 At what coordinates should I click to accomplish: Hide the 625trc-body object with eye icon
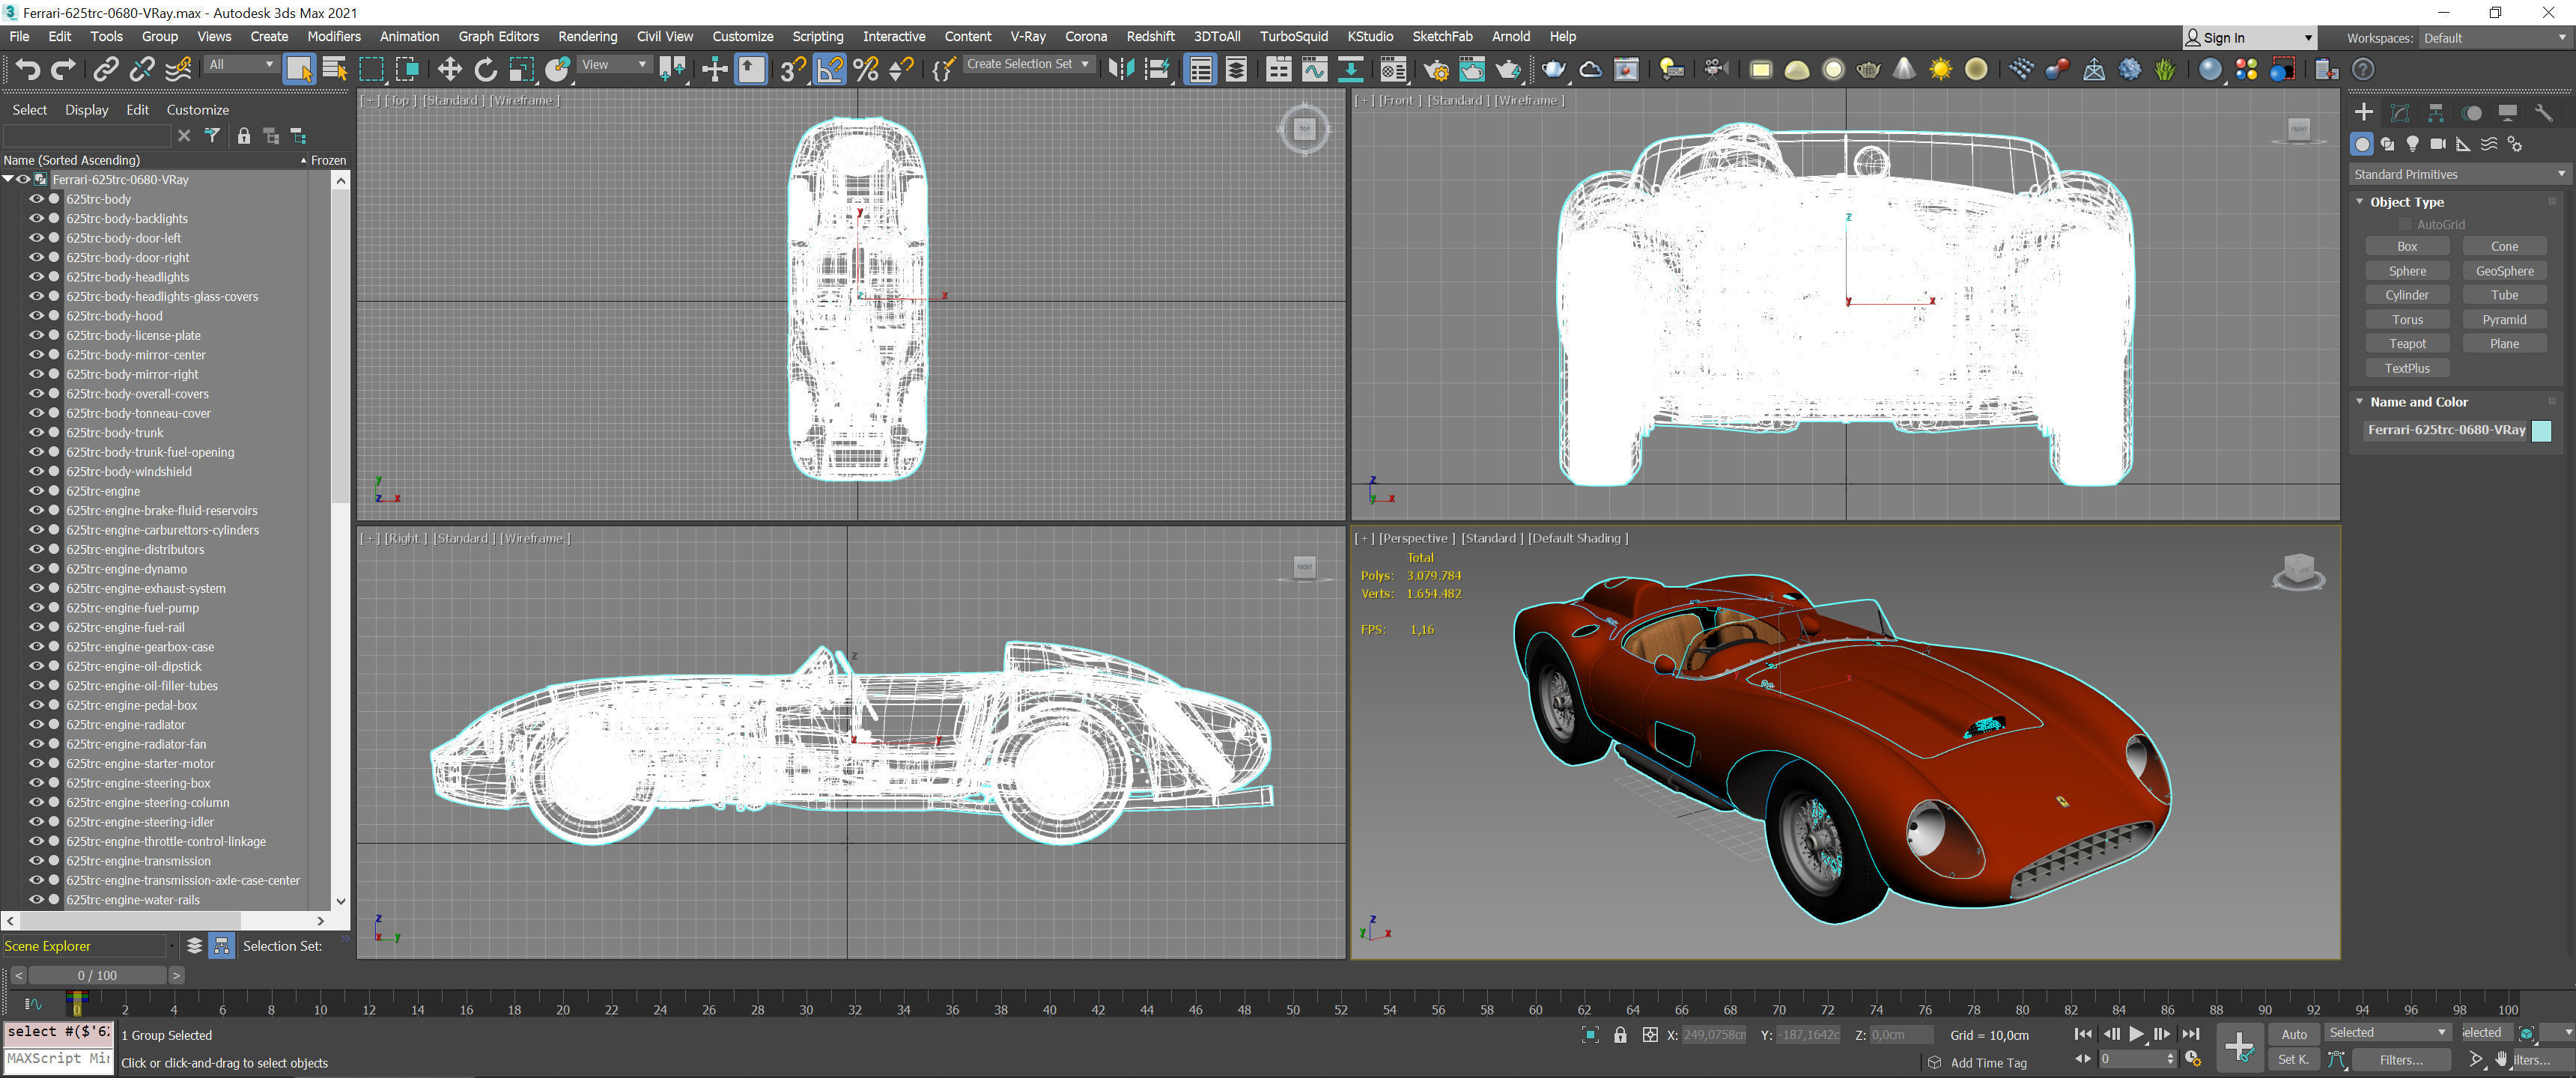click(36, 199)
